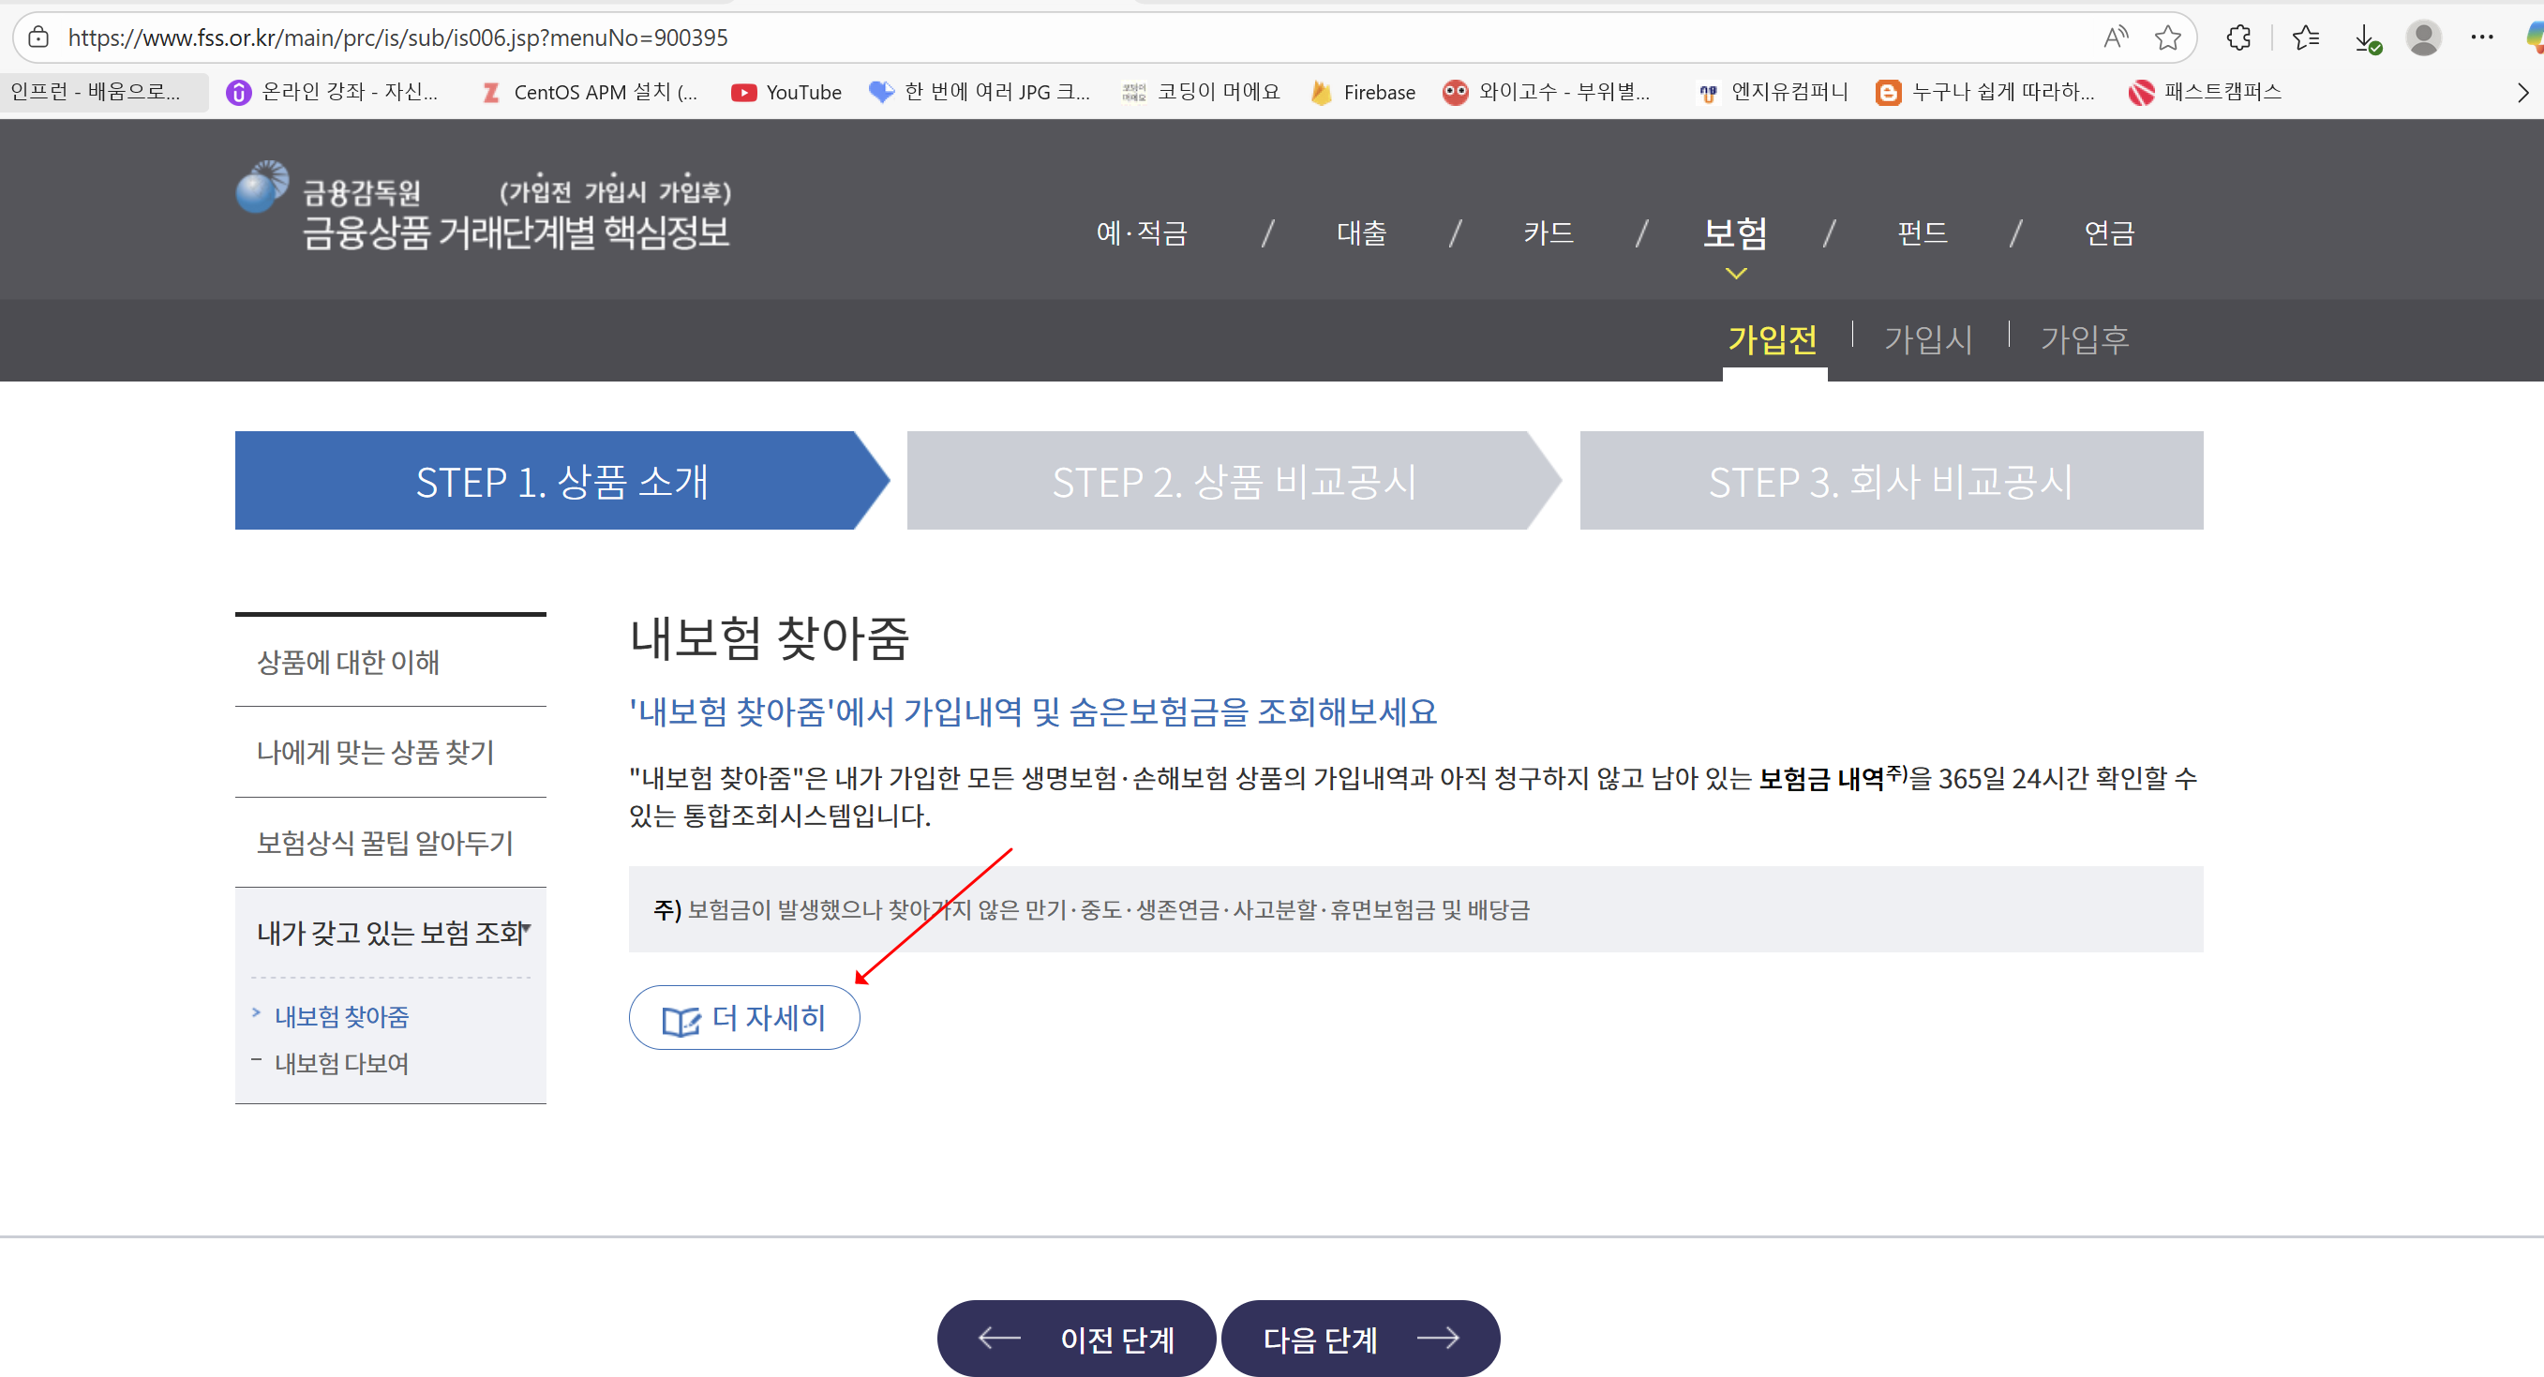Click the user profile avatar icon
Viewport: 2544px width, 1377px height.
[x=2423, y=37]
